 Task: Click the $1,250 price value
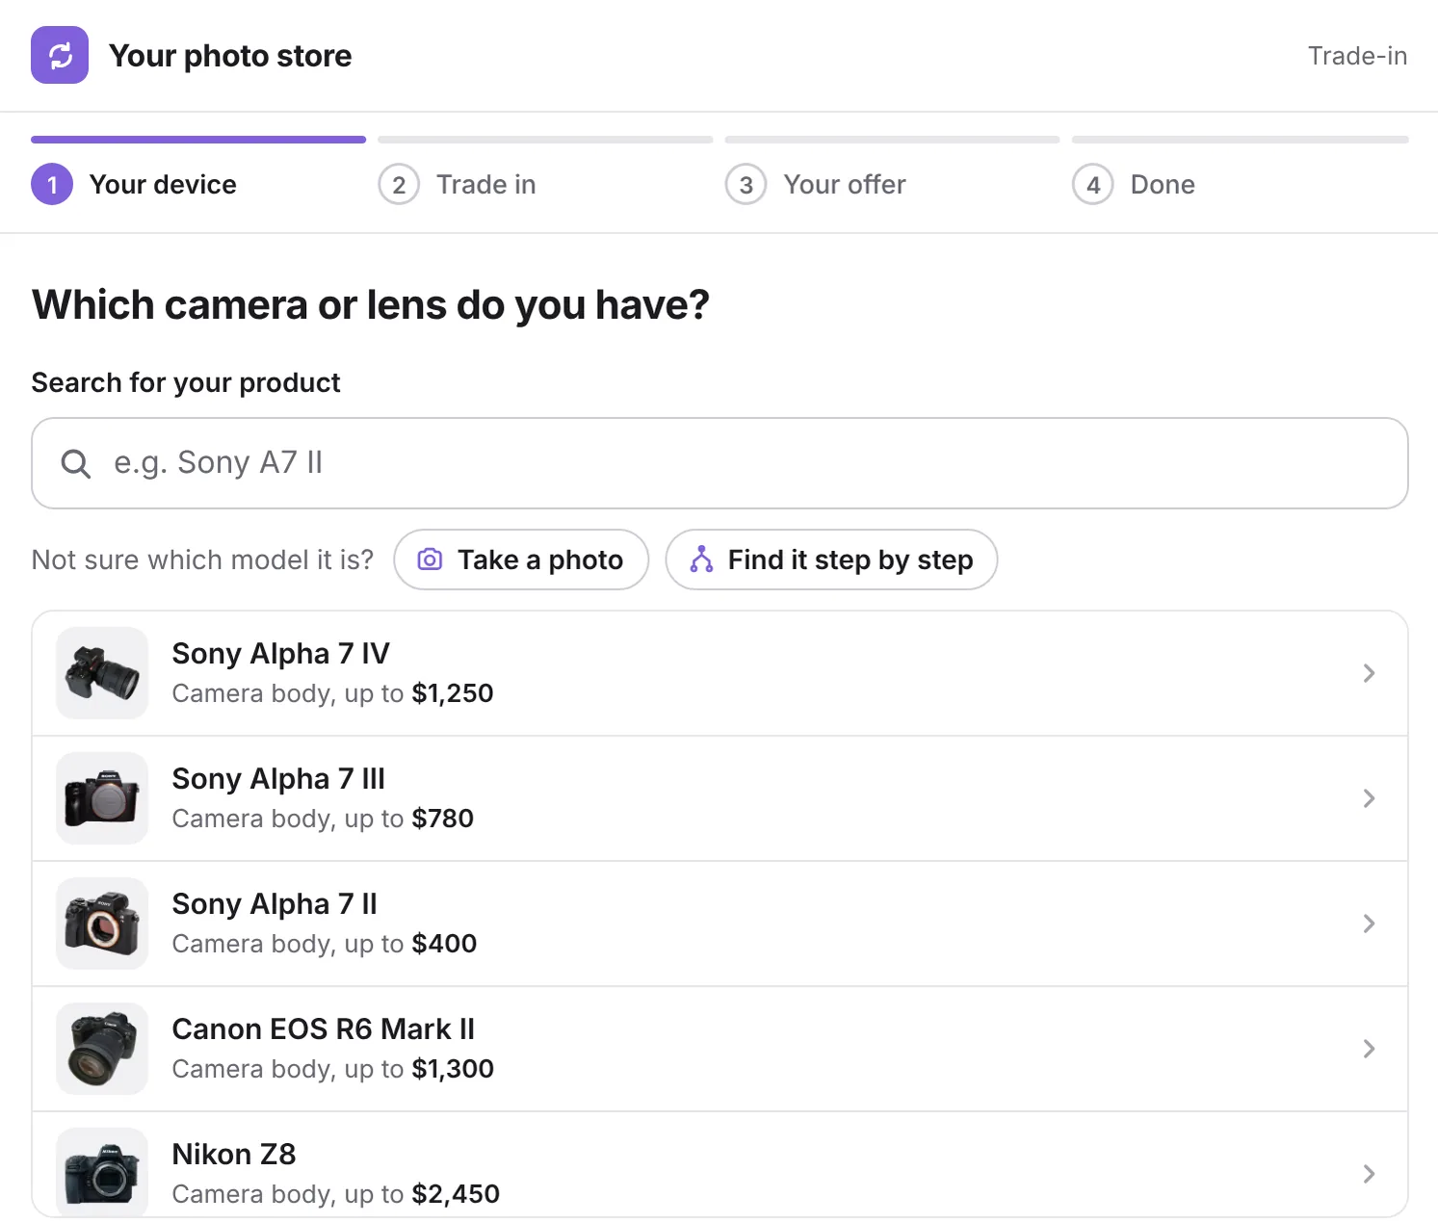coord(453,693)
